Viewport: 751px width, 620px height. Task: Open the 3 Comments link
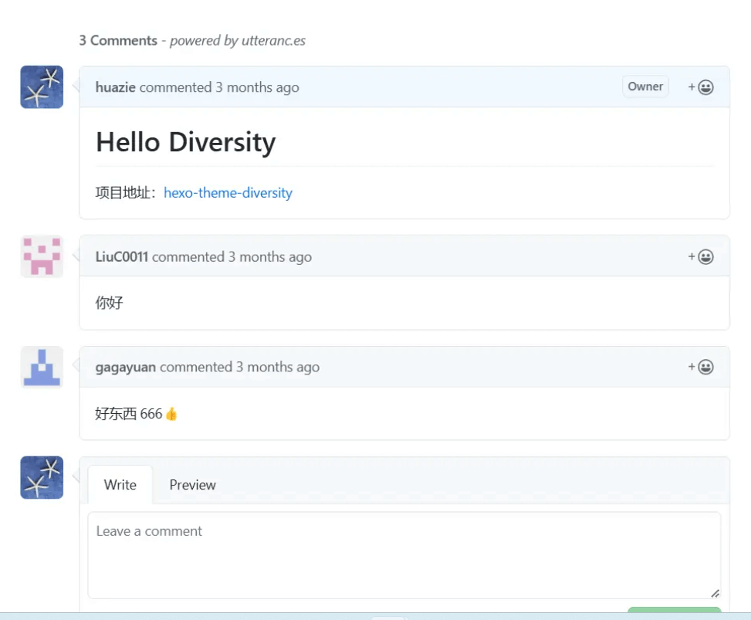(118, 40)
